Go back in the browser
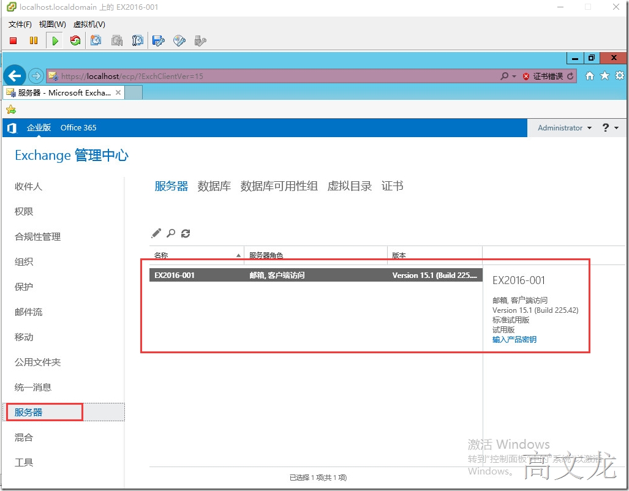The height and width of the screenshot is (491, 629). [x=15, y=75]
